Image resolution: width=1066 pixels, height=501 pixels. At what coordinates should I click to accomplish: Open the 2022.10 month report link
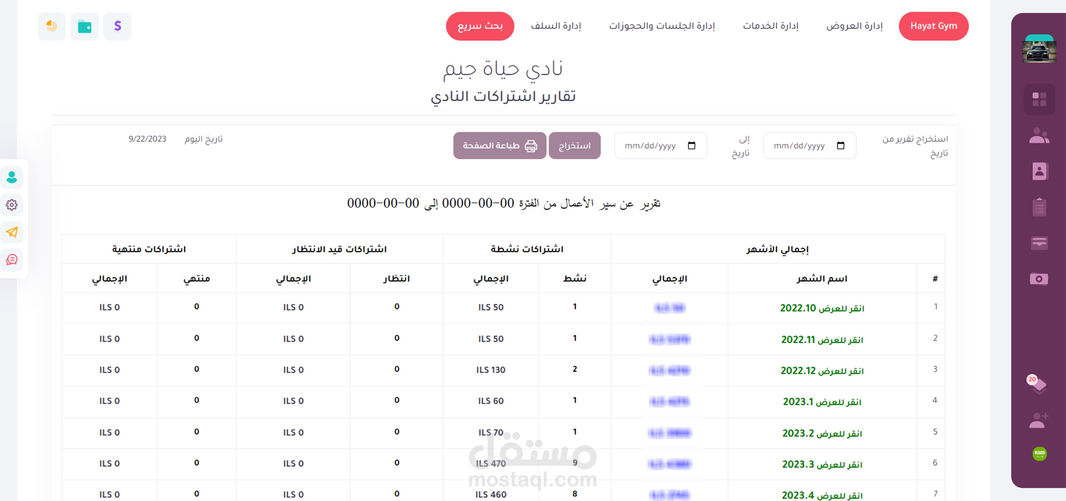[822, 308]
